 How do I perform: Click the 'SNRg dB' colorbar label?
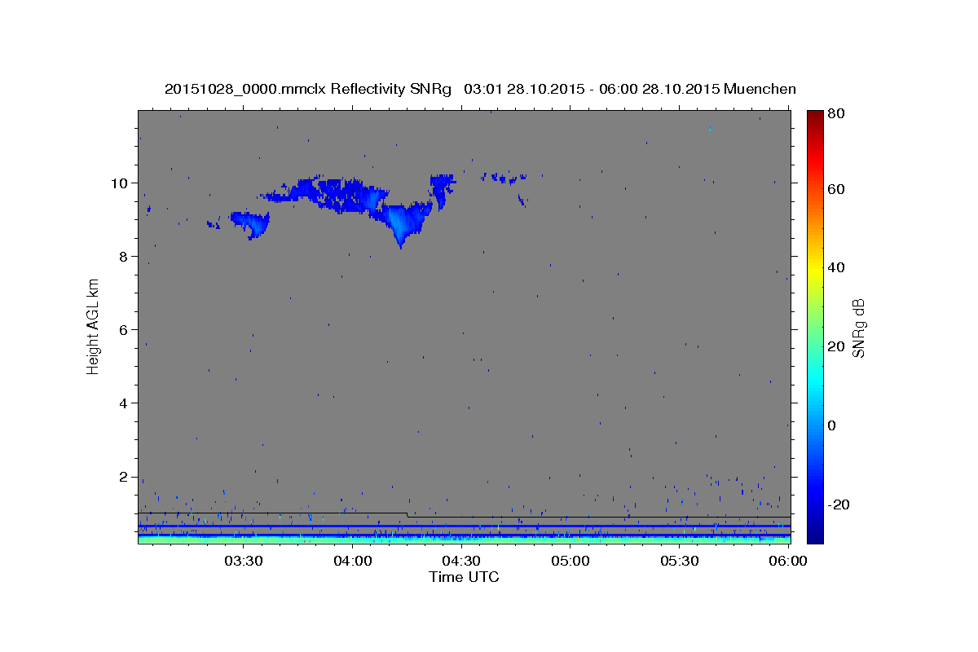click(857, 328)
